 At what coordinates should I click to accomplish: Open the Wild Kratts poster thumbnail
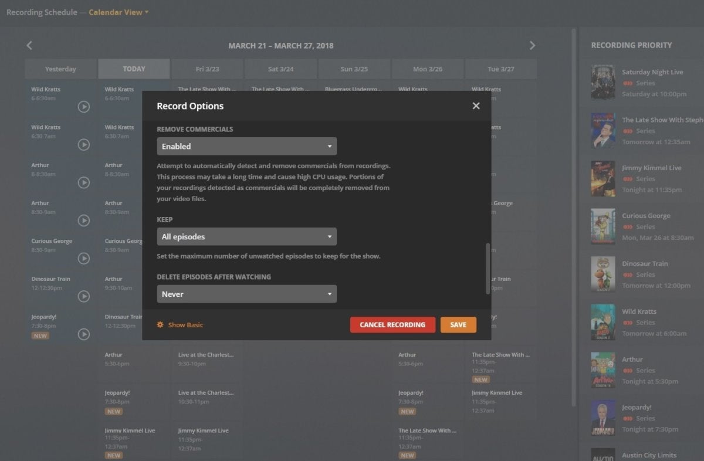tap(603, 322)
